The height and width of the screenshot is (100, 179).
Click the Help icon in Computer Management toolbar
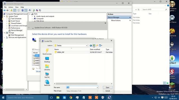coord(23,11)
